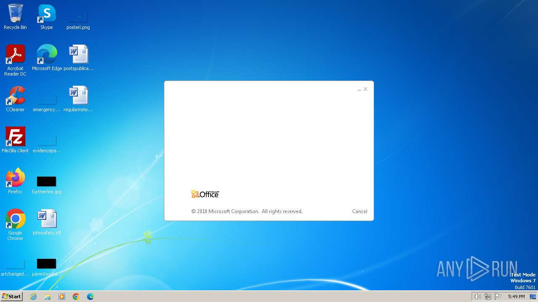Open the network tray icon

pos(488,297)
